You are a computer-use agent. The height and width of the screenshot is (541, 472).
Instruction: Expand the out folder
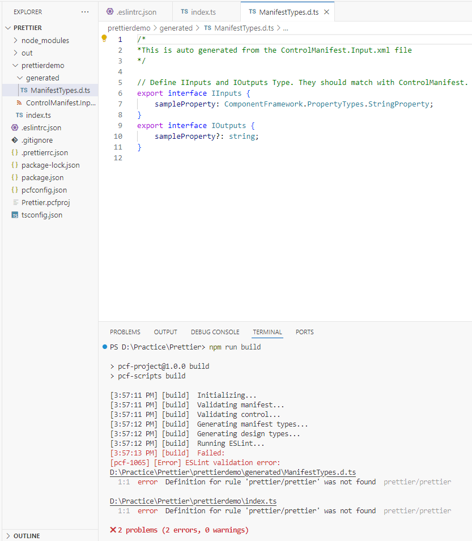tap(15, 53)
